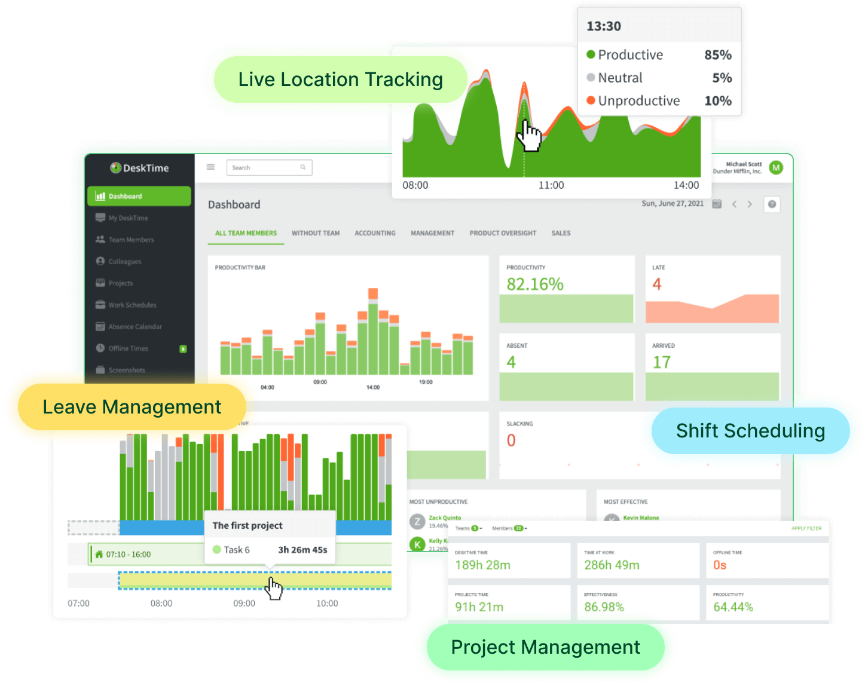Image resolution: width=868 pixels, height=686 pixels.
Task: Click the Offline Times count badge
Action: tap(183, 349)
